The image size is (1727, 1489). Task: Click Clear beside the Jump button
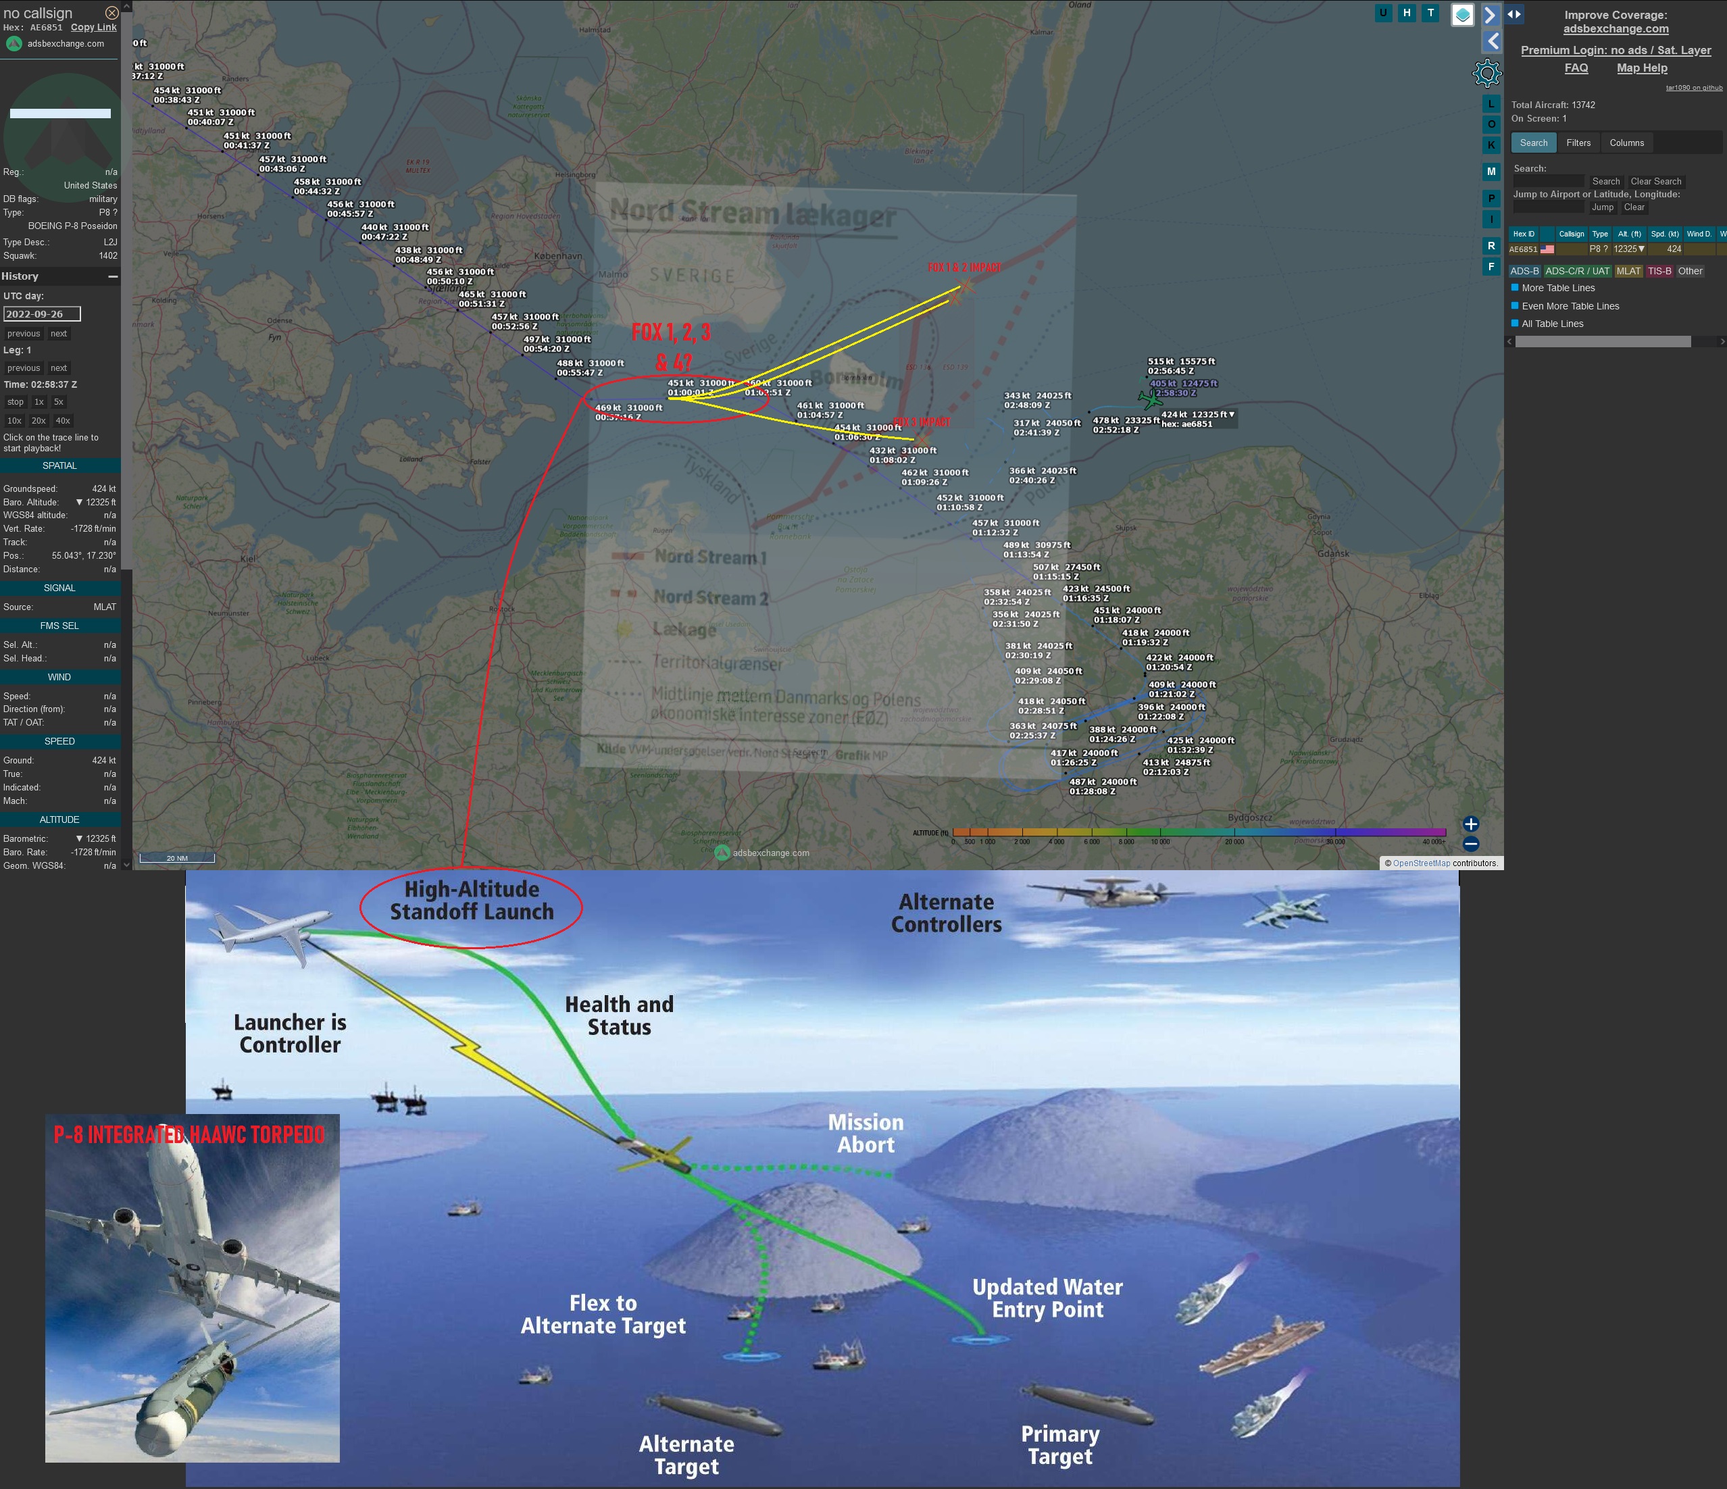[x=1634, y=207]
